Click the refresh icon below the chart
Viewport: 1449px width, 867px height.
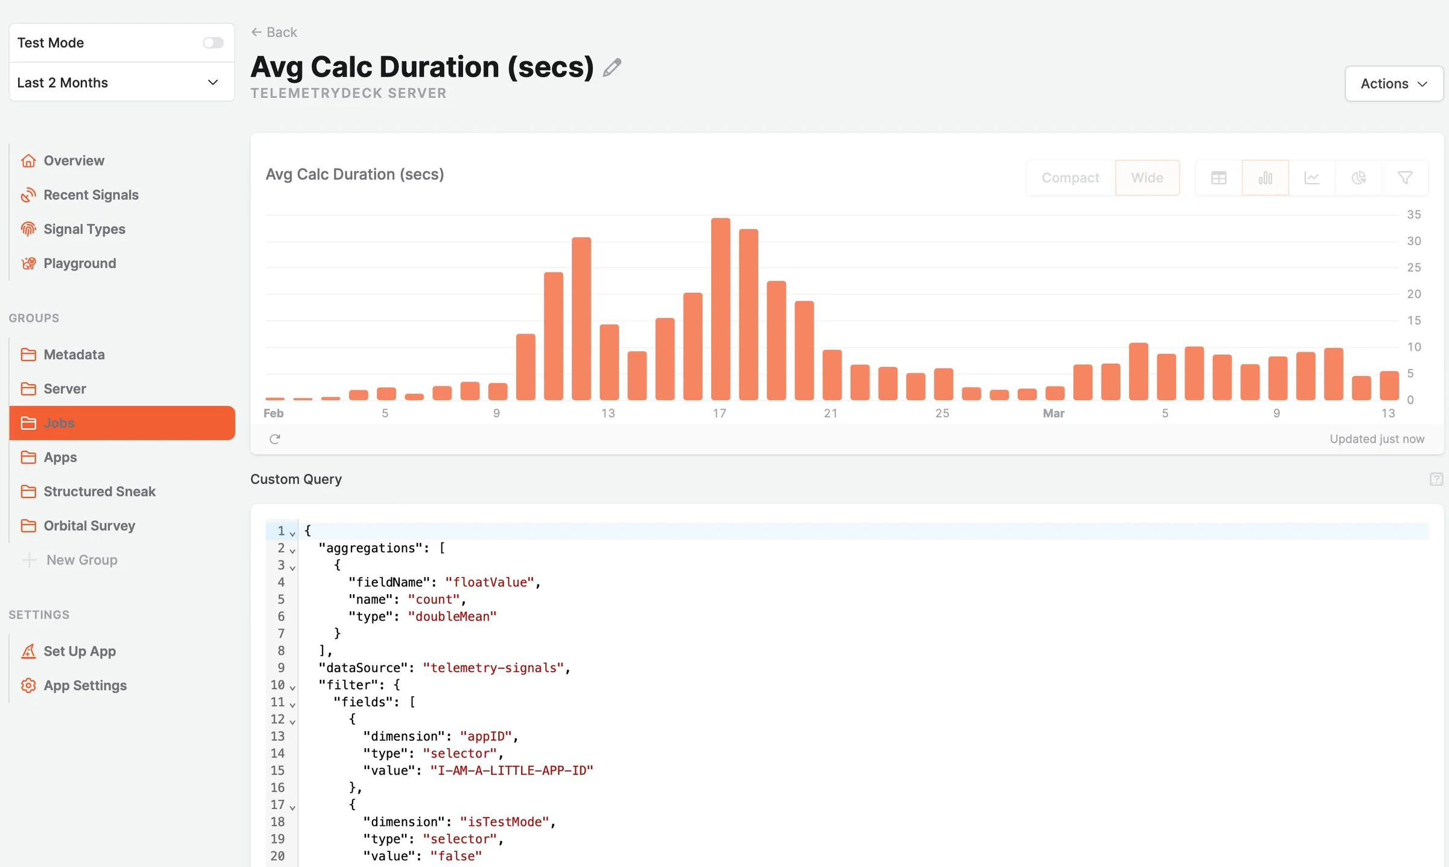(275, 439)
